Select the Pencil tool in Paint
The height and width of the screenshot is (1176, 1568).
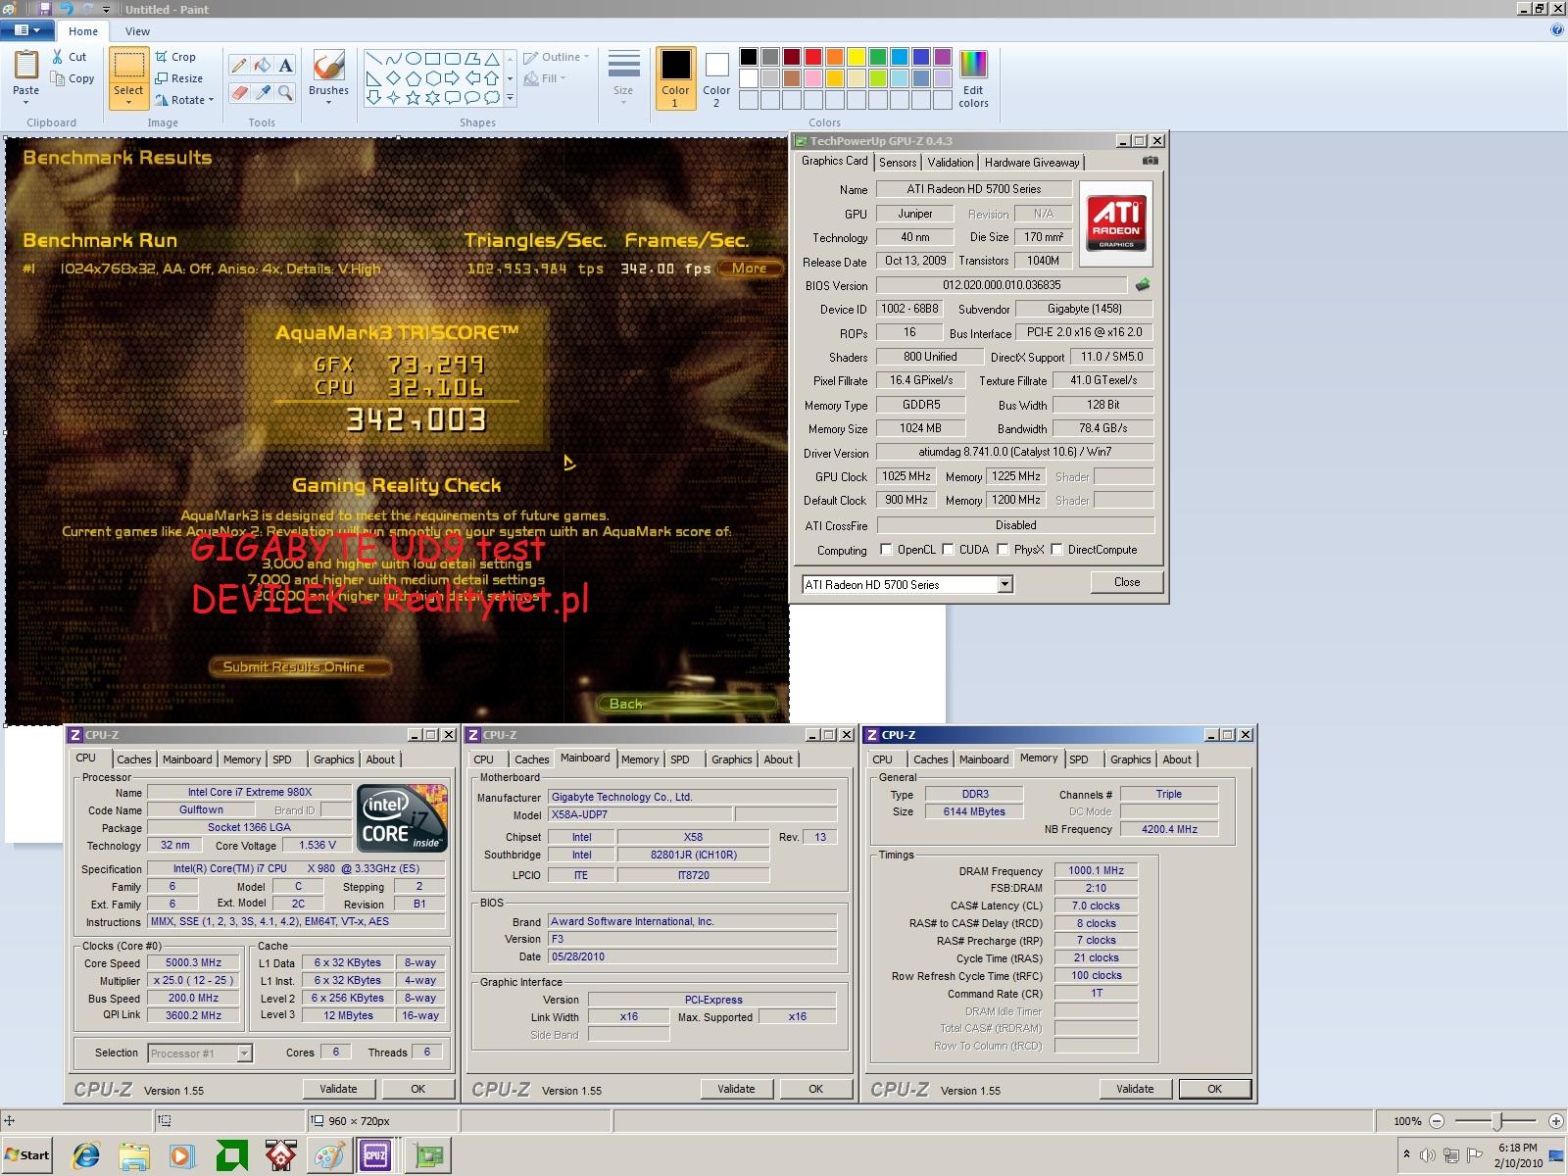click(238, 66)
